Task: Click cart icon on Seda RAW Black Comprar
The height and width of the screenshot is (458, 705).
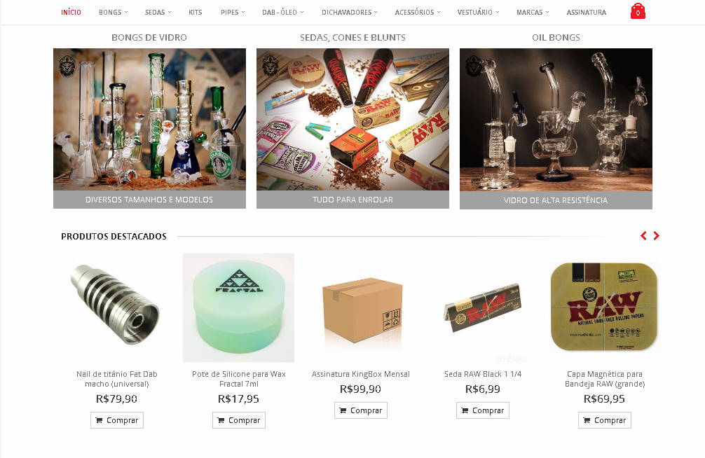Action: coord(465,410)
